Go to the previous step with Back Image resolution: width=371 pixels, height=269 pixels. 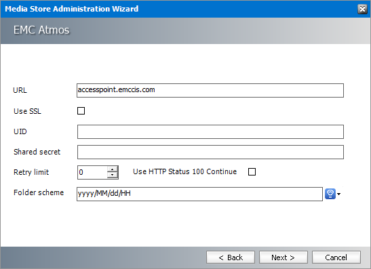click(x=231, y=257)
